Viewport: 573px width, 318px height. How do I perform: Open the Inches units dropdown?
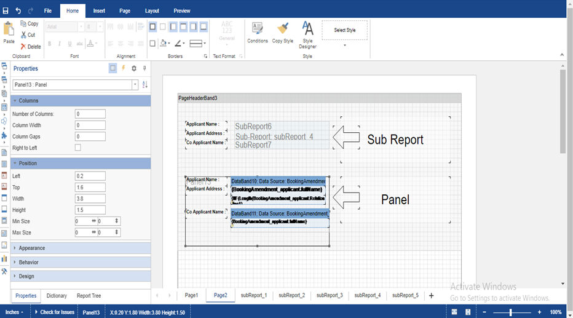pyautogui.click(x=14, y=312)
